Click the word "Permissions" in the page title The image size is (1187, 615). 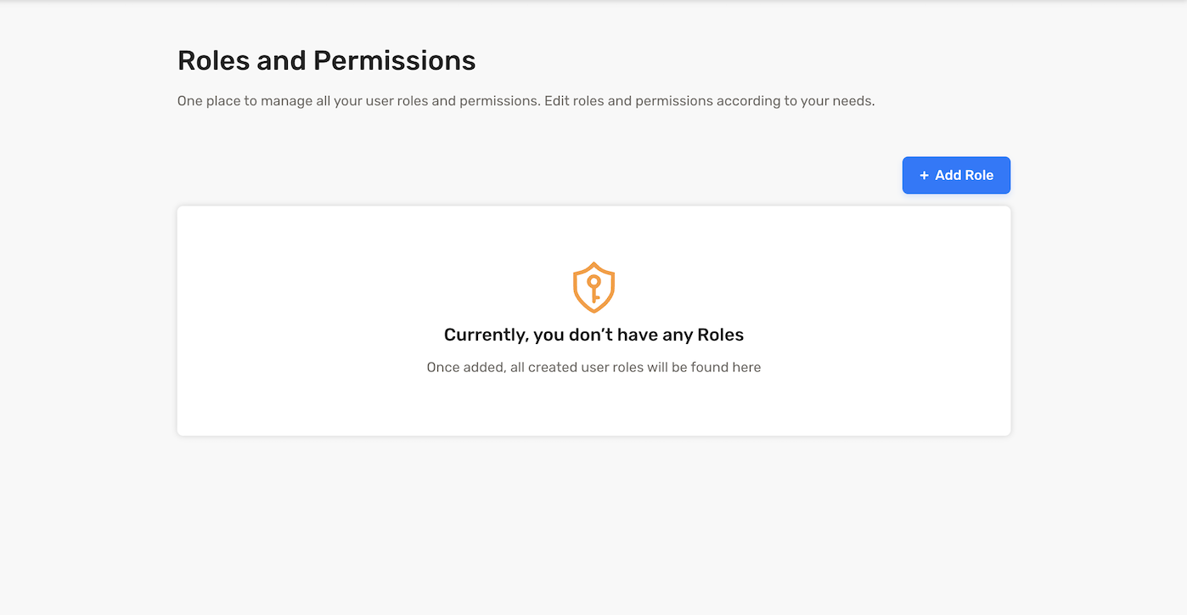394,61
